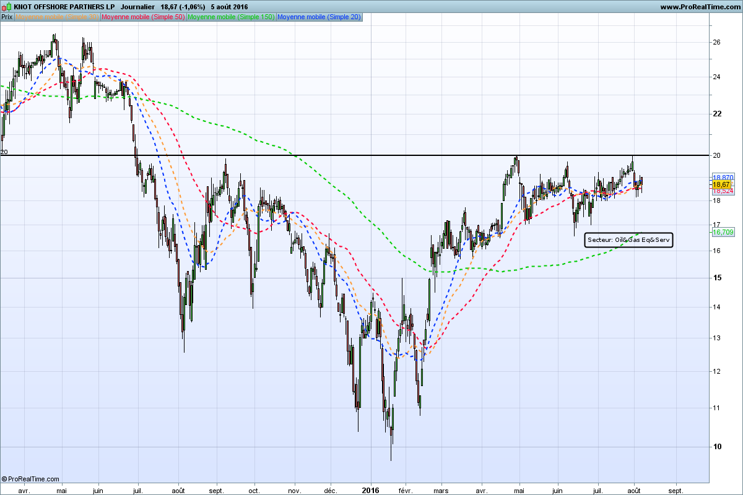The image size is (743, 495).
Task: Click the Secteur: Oil&Gas Eq&Serv box
Action: click(x=628, y=239)
